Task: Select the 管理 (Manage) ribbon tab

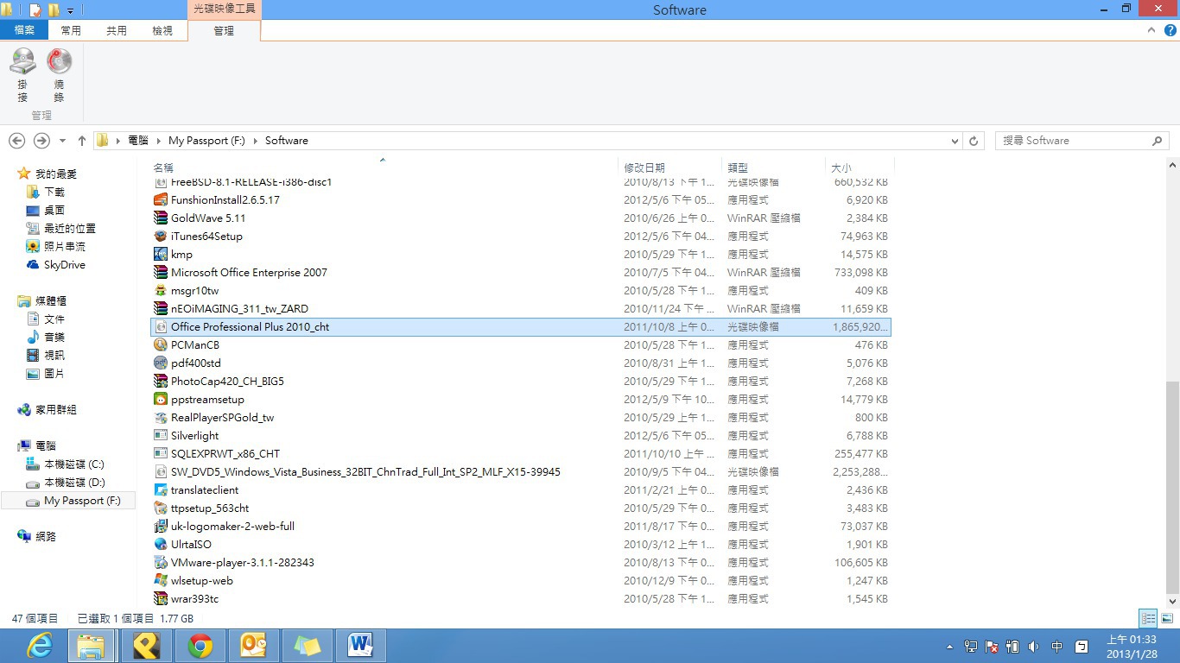Action: [224, 30]
